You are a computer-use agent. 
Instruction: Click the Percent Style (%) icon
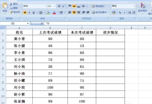120,13
